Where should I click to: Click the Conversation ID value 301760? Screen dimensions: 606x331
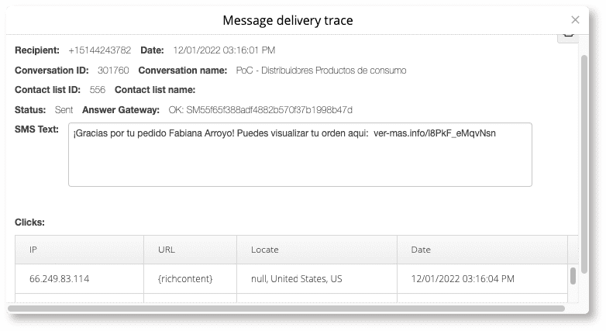(x=113, y=71)
